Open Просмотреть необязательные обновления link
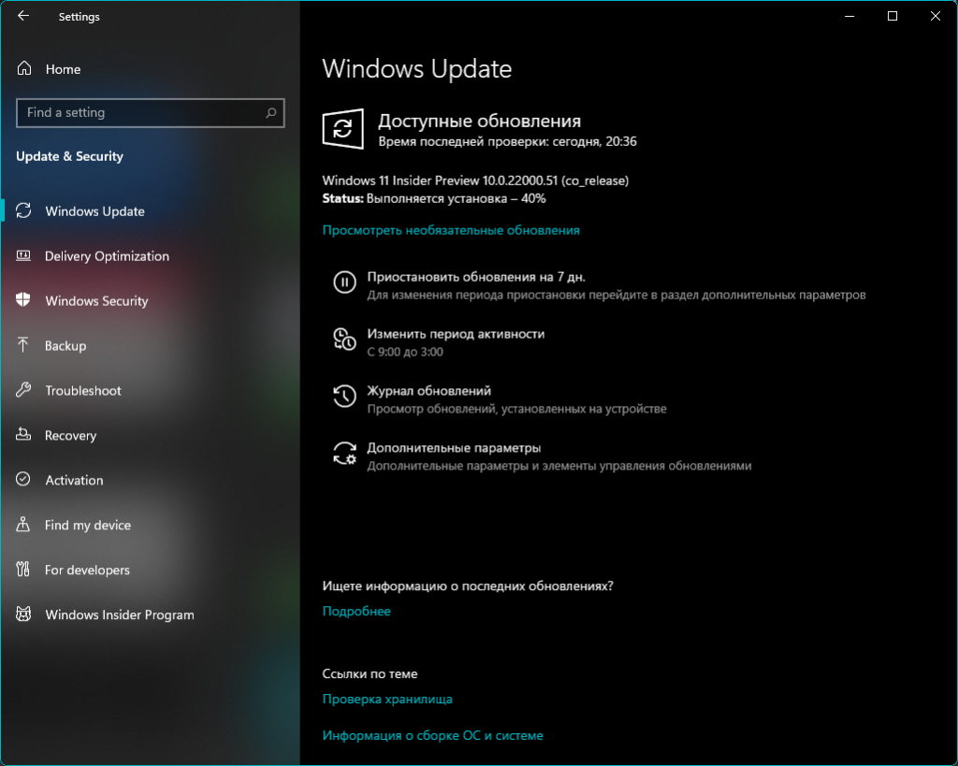The width and height of the screenshot is (958, 766). click(x=451, y=230)
